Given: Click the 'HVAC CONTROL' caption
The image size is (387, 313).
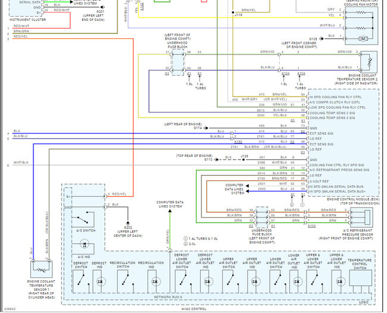Looking at the screenshot, I should pyautogui.click(x=193, y=309).
